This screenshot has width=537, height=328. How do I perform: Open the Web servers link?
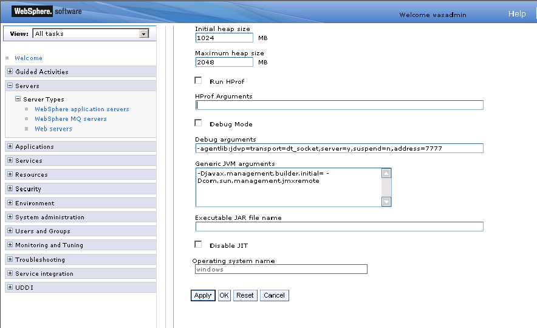(53, 129)
